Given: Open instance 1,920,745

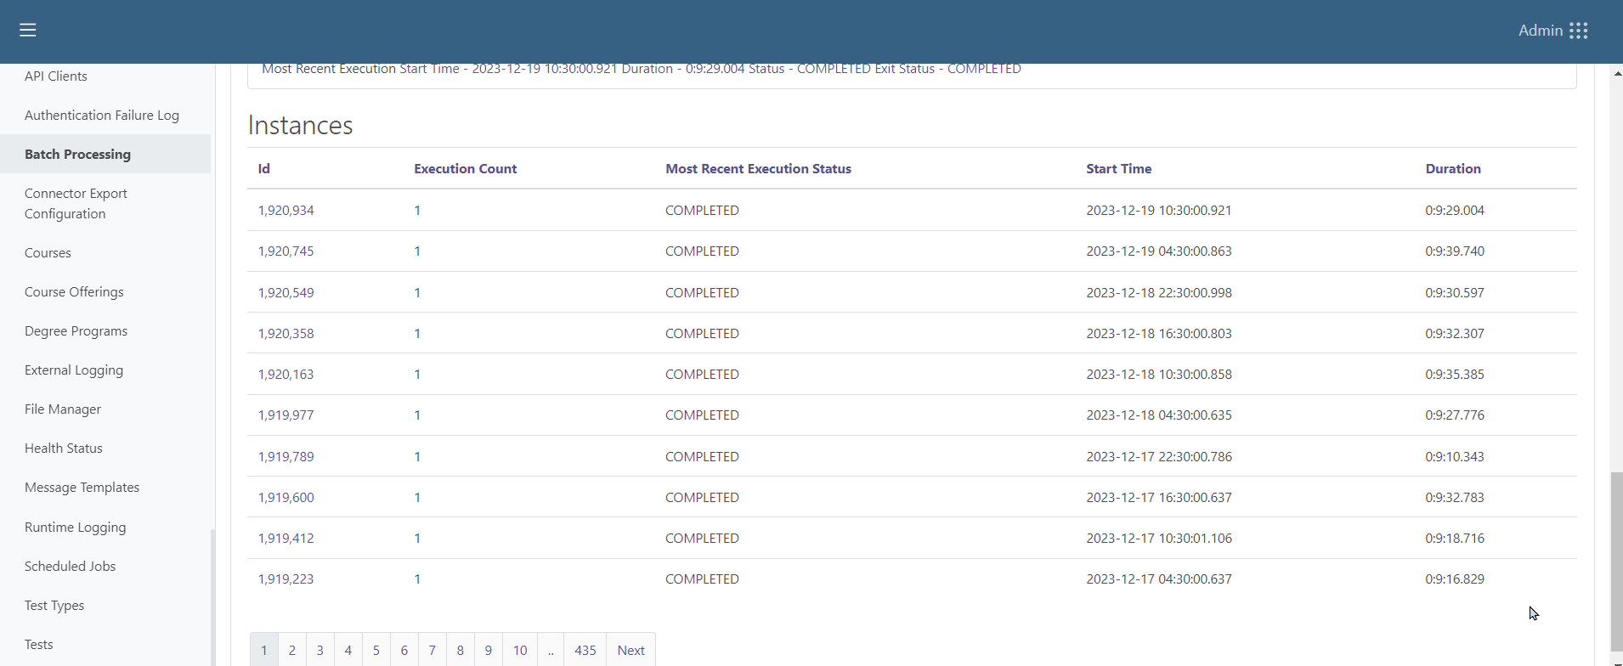Looking at the screenshot, I should (x=286, y=251).
